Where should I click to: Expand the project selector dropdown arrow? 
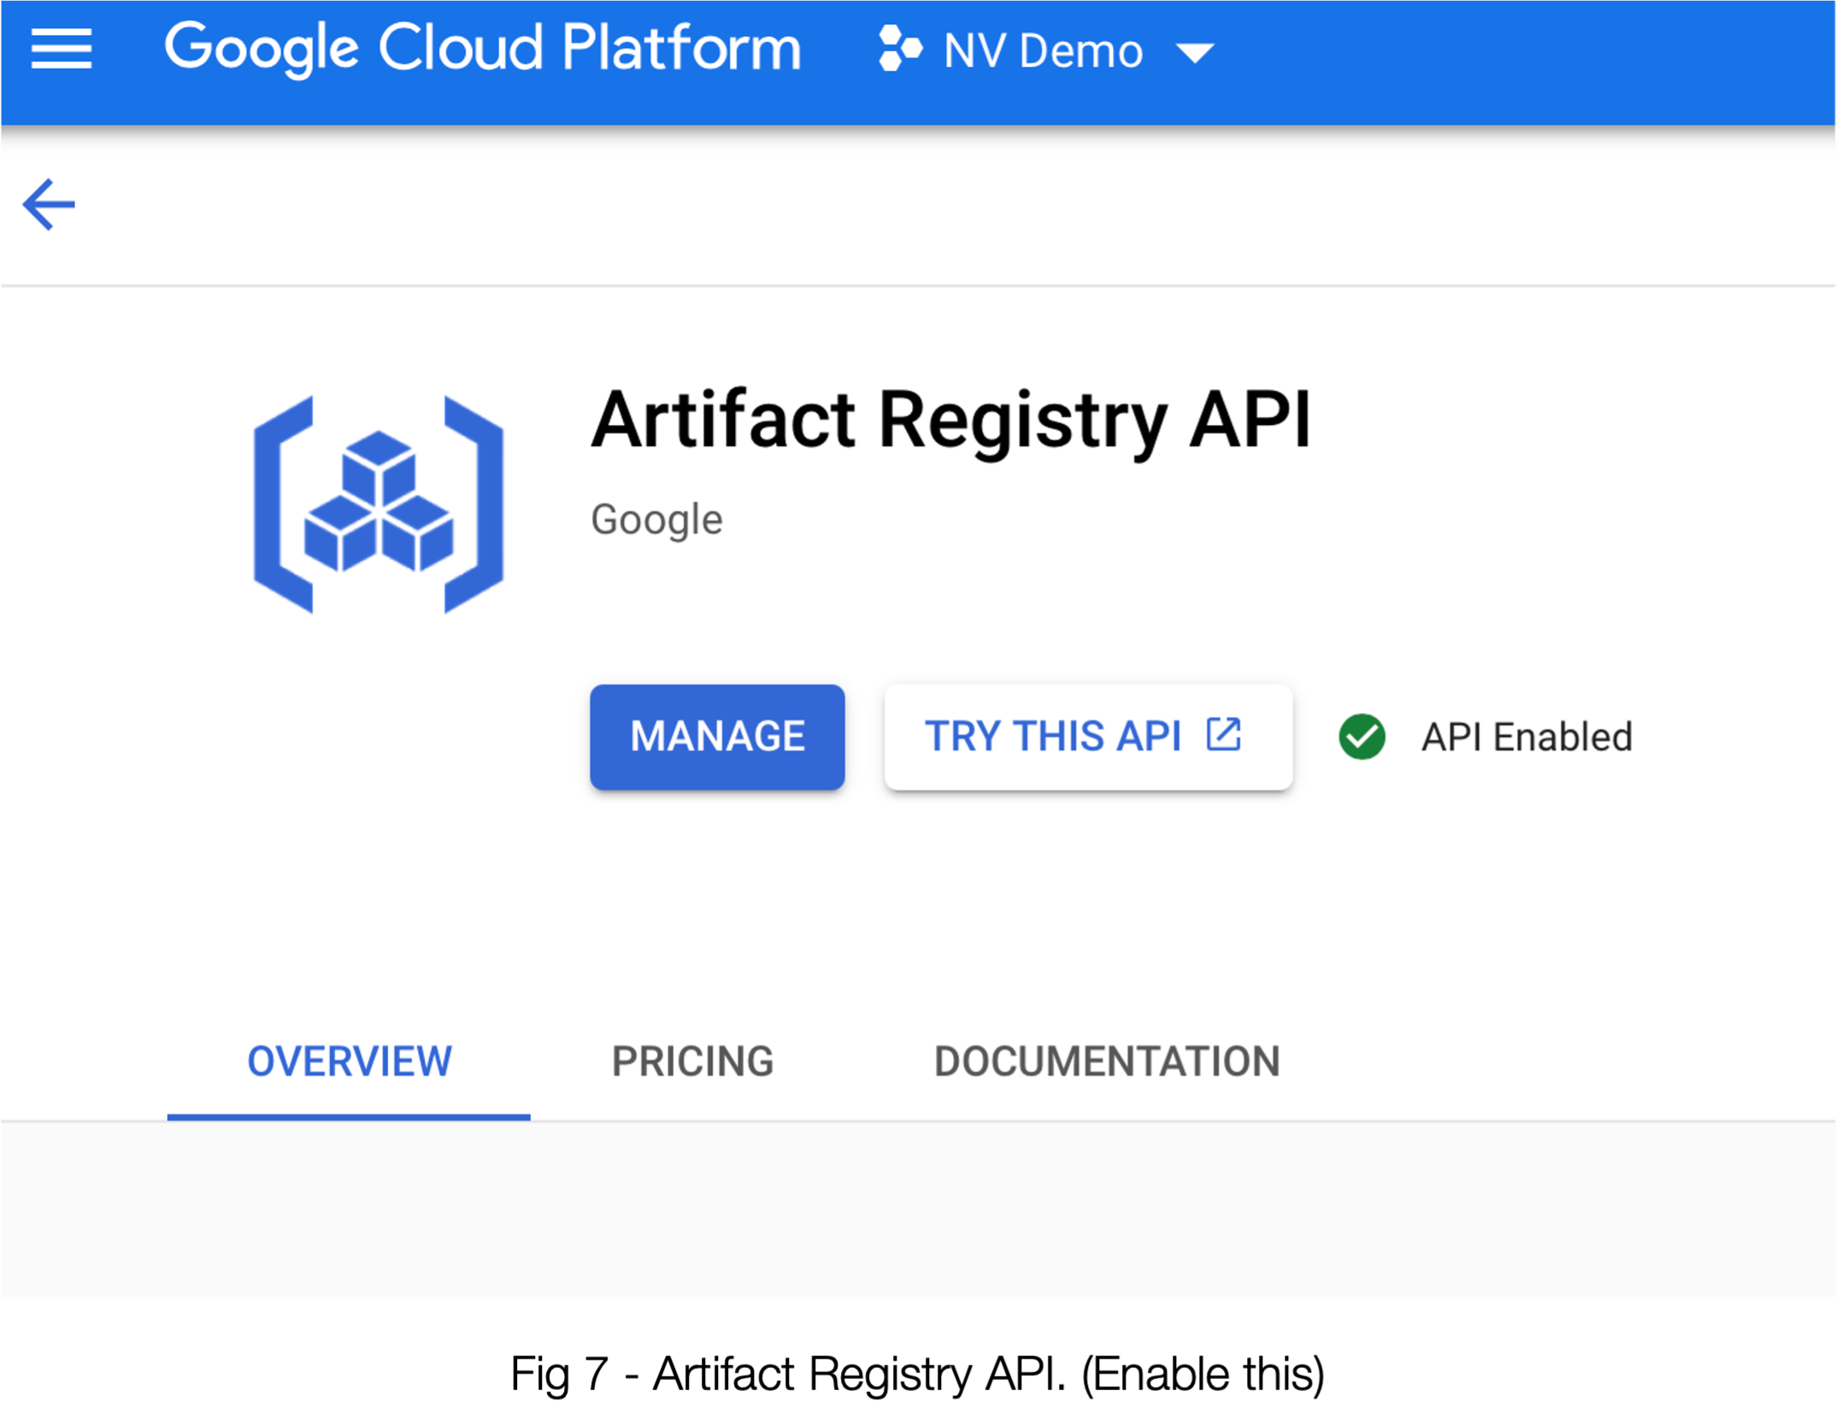click(1194, 53)
